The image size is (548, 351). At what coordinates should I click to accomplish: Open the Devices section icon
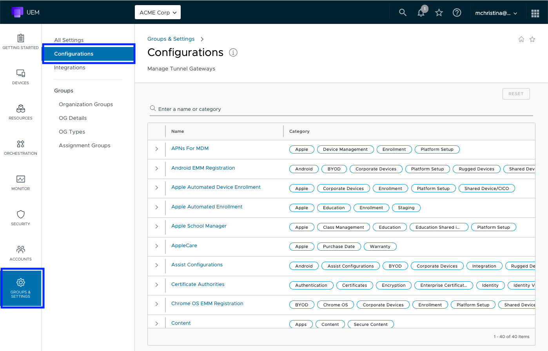click(20, 77)
